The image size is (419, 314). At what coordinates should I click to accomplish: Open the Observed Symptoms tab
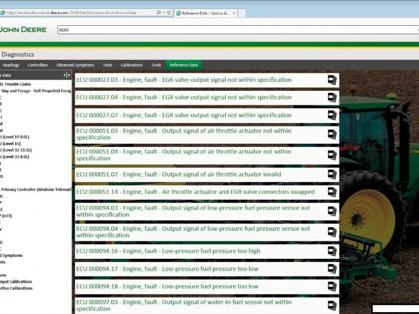[75, 65]
